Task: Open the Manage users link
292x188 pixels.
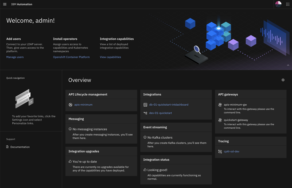Action: (15, 57)
